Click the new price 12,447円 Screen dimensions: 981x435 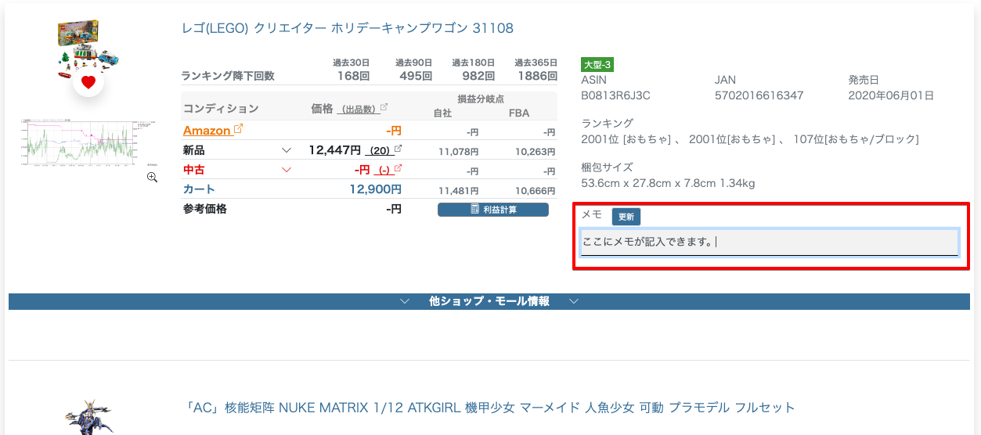(334, 149)
